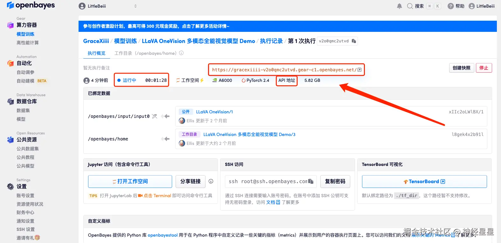Click ID l8gek4x2b91l
Viewport: 501px width, 243px height.
[x=468, y=134]
